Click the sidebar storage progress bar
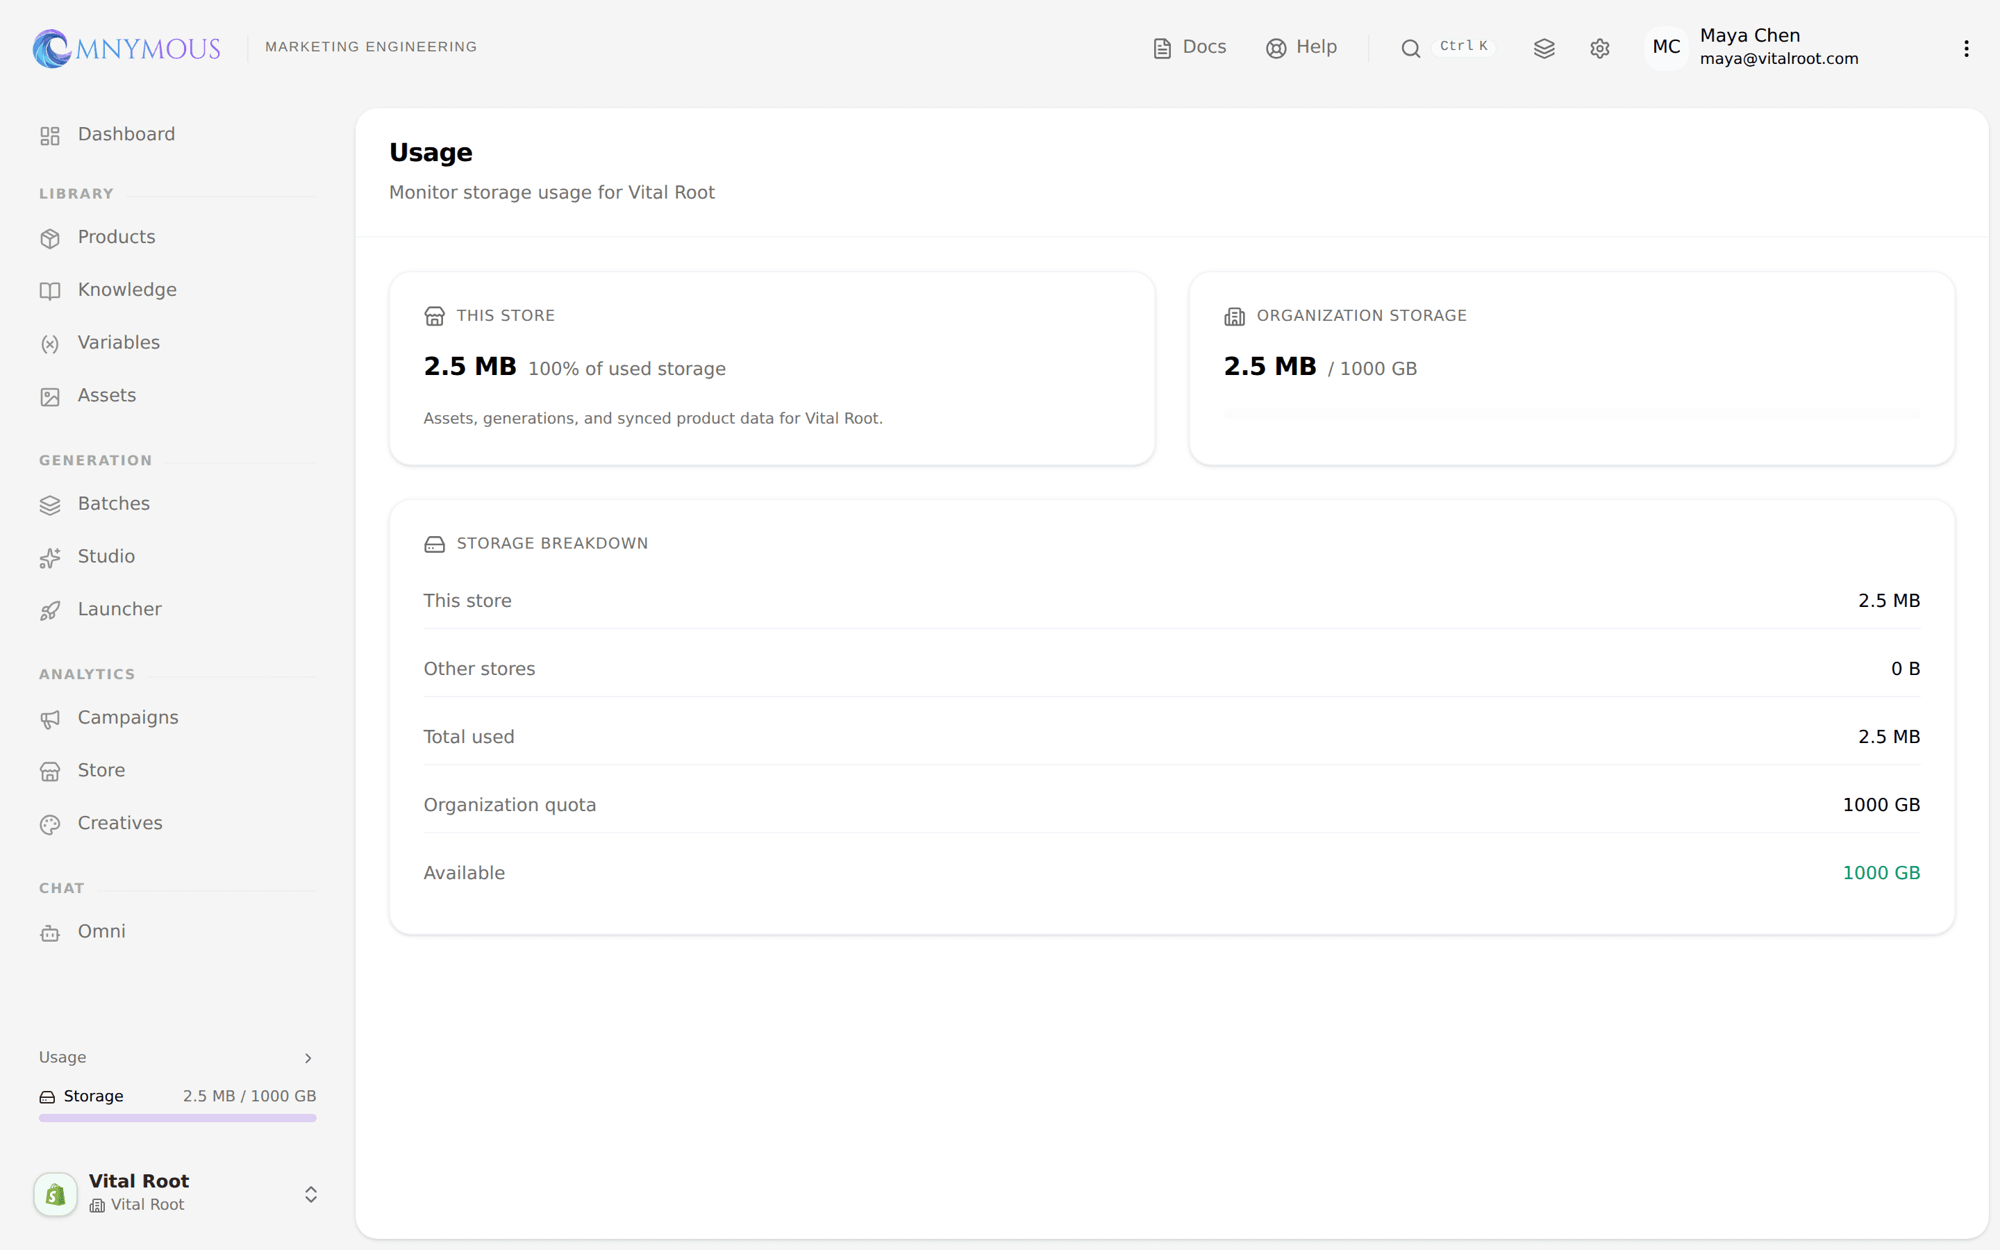Screen dimensions: 2000x1250 click(178, 1118)
